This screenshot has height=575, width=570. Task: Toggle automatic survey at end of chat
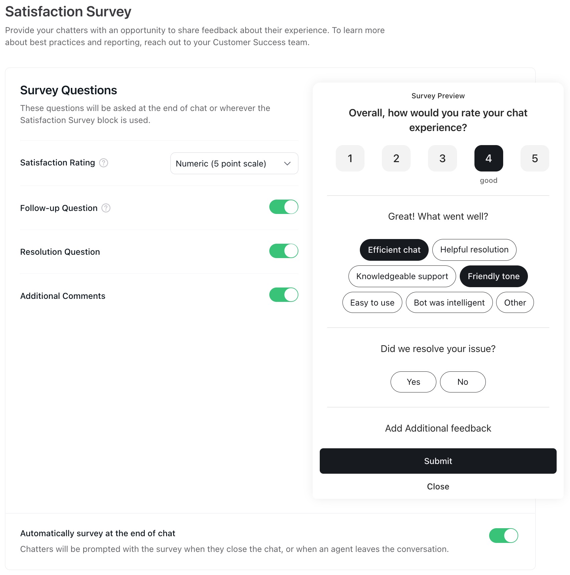click(503, 536)
